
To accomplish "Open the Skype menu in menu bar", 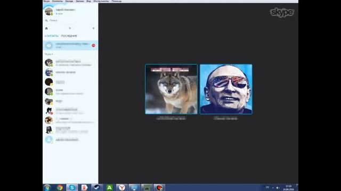I will click(46, 1).
